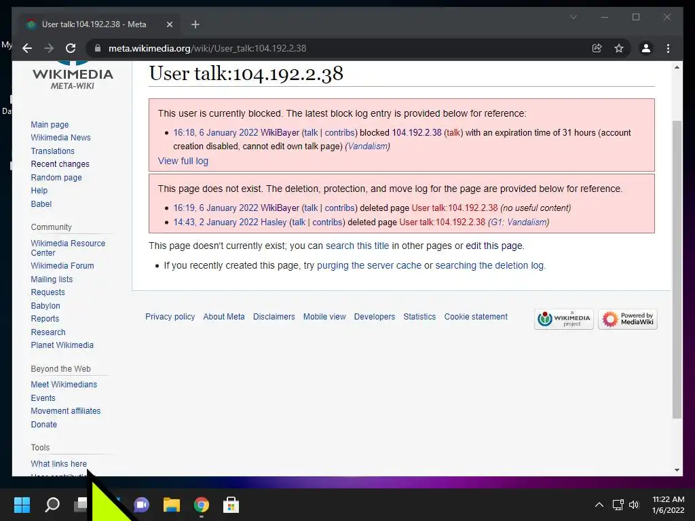
Task: Open Recent changes sidebar link
Action: point(60,164)
